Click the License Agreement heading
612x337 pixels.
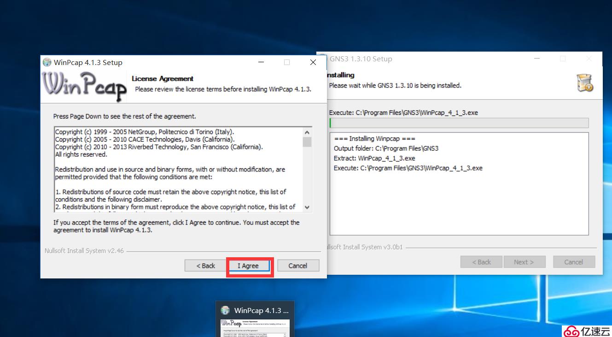pyautogui.click(x=163, y=78)
